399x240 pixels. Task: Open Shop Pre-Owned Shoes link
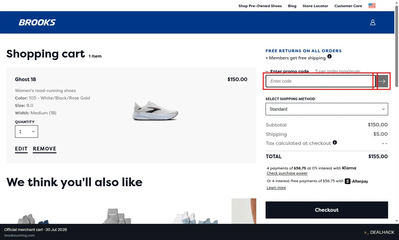click(260, 6)
